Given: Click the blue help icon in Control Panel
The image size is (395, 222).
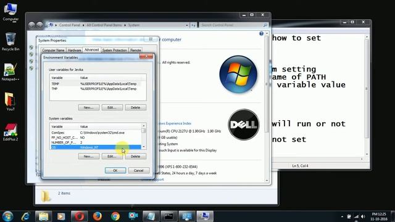Looking at the screenshot, I should click(x=261, y=33).
